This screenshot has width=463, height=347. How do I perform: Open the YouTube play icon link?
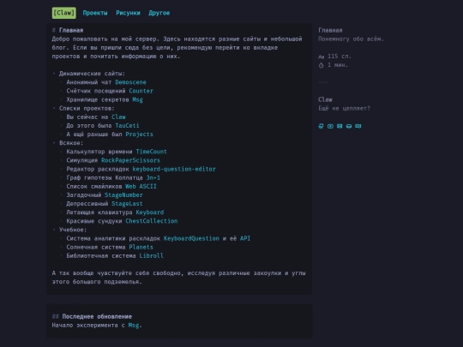(330, 126)
